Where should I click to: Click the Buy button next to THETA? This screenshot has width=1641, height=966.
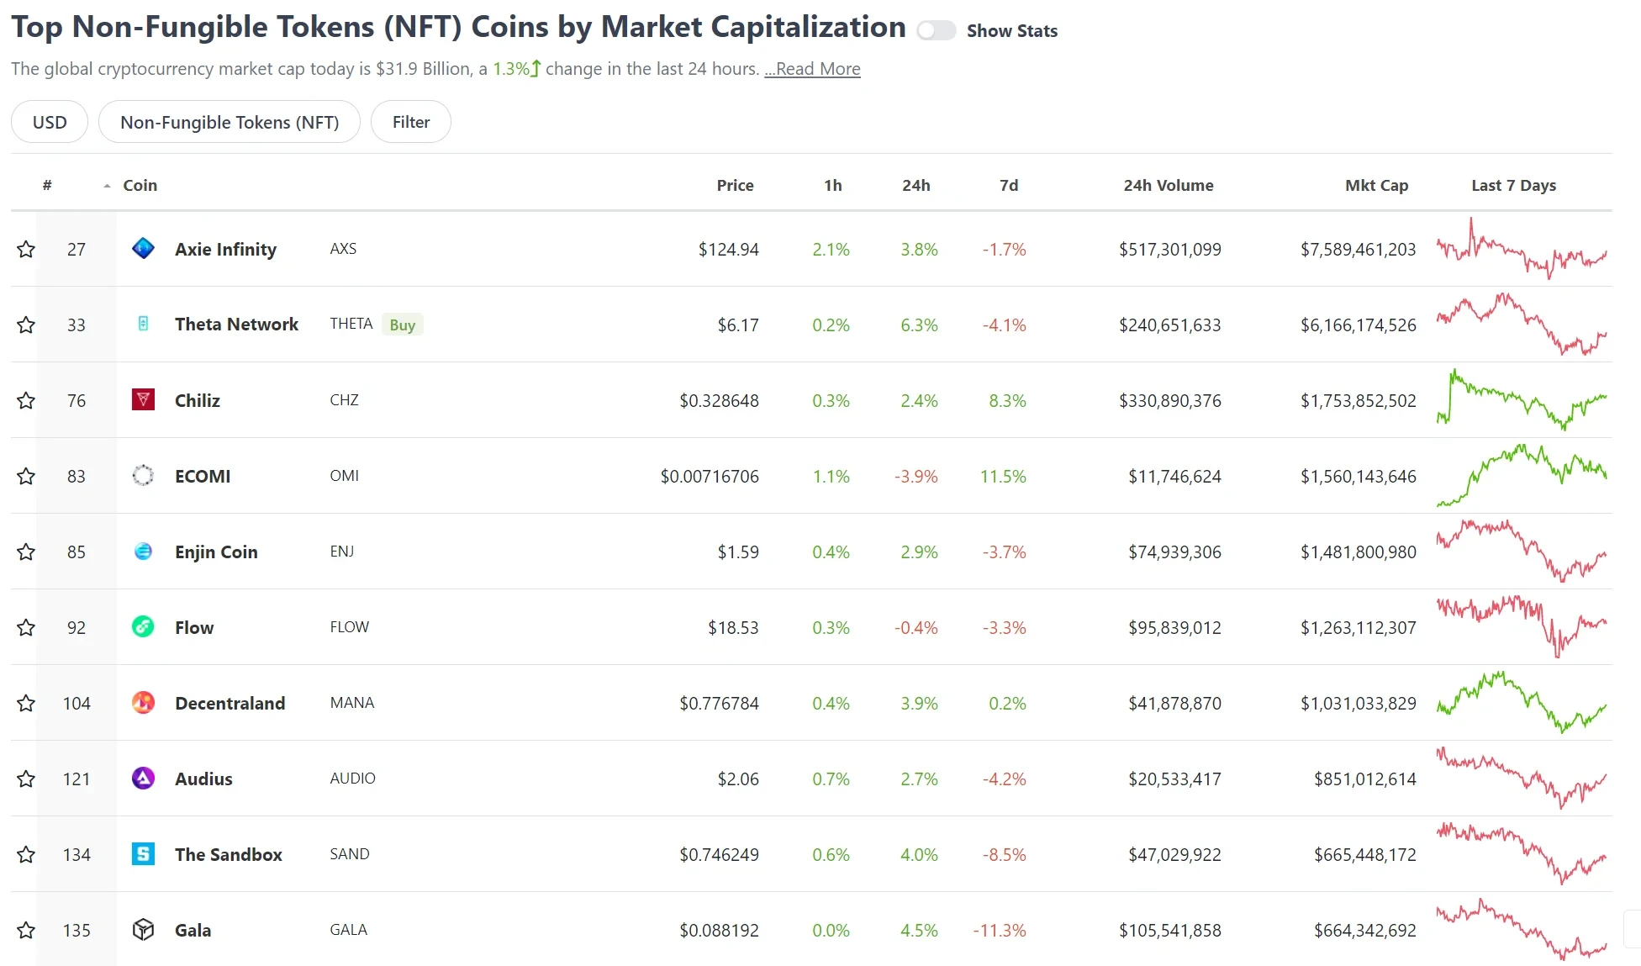tap(402, 325)
